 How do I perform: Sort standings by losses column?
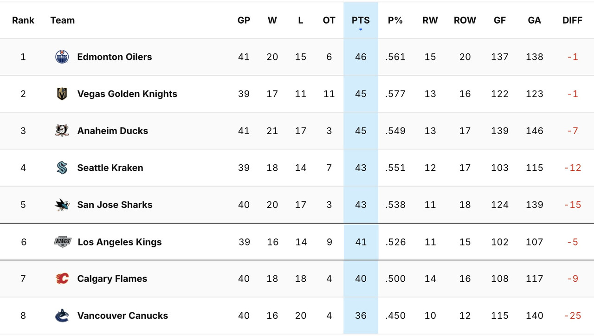[x=300, y=20]
